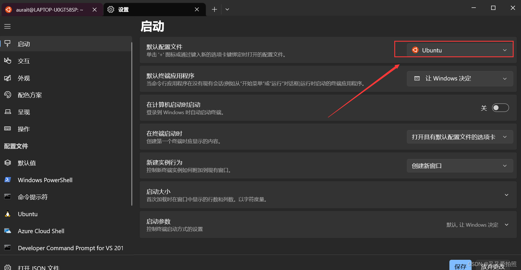The height and width of the screenshot is (270, 521).
Task: Expand the 启动参数 section
Action: coord(328,225)
